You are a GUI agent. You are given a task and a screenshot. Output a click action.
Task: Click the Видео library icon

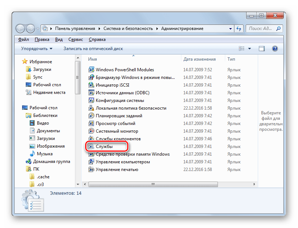point(32,123)
